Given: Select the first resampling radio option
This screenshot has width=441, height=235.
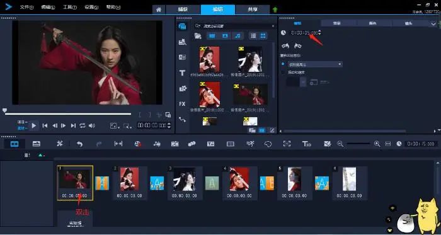Looking at the screenshot, I should pyautogui.click(x=283, y=64).
